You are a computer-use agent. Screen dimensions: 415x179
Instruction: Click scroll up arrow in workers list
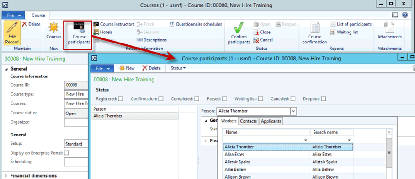pos(389,132)
